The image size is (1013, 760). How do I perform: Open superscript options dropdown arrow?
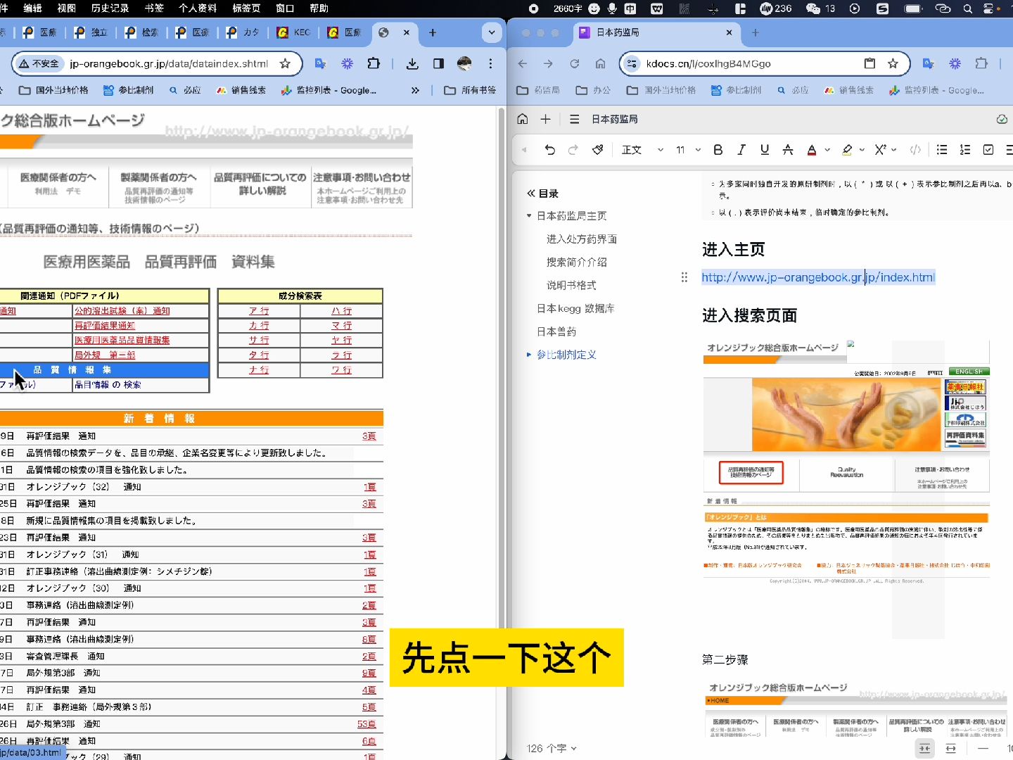894,149
